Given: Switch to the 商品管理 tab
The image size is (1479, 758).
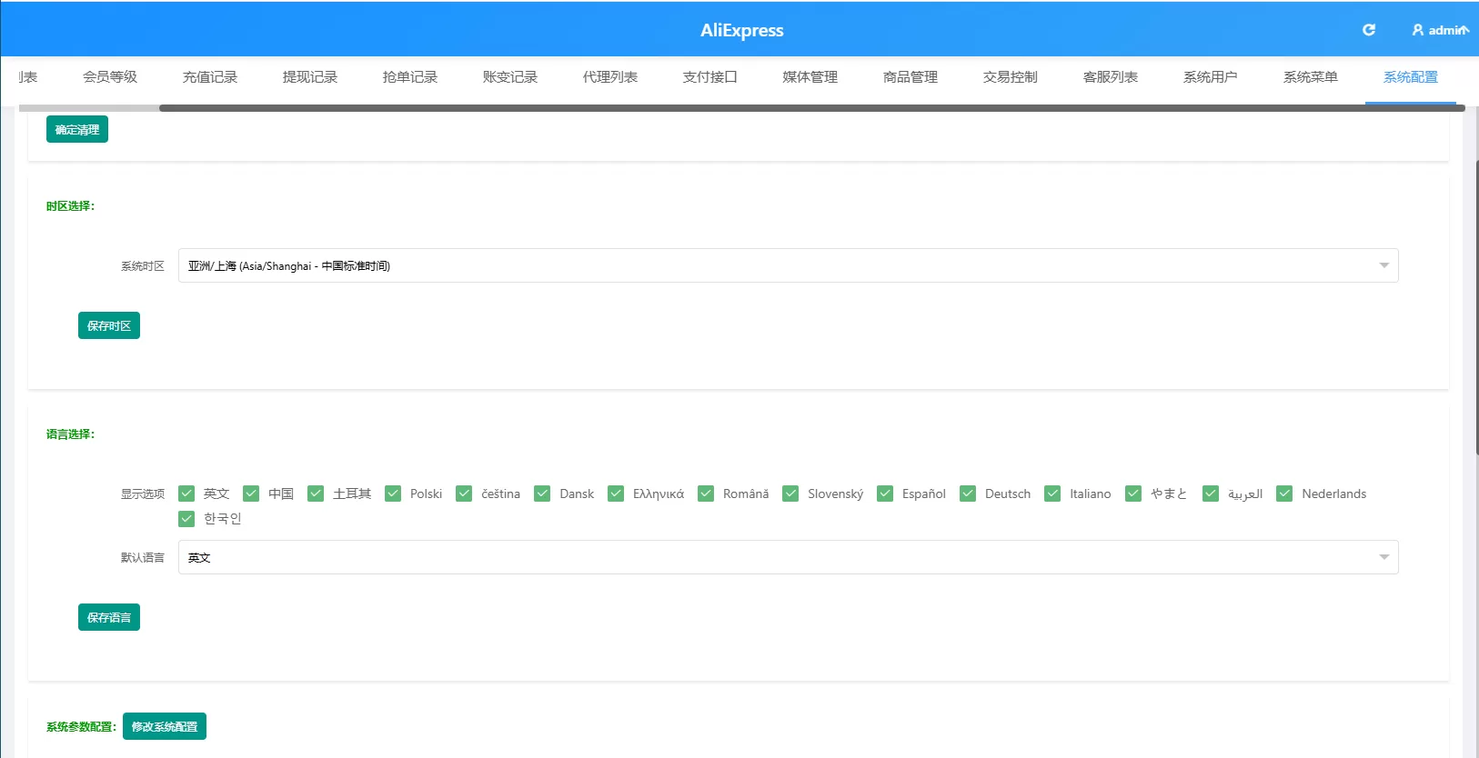Looking at the screenshot, I should pos(911,77).
